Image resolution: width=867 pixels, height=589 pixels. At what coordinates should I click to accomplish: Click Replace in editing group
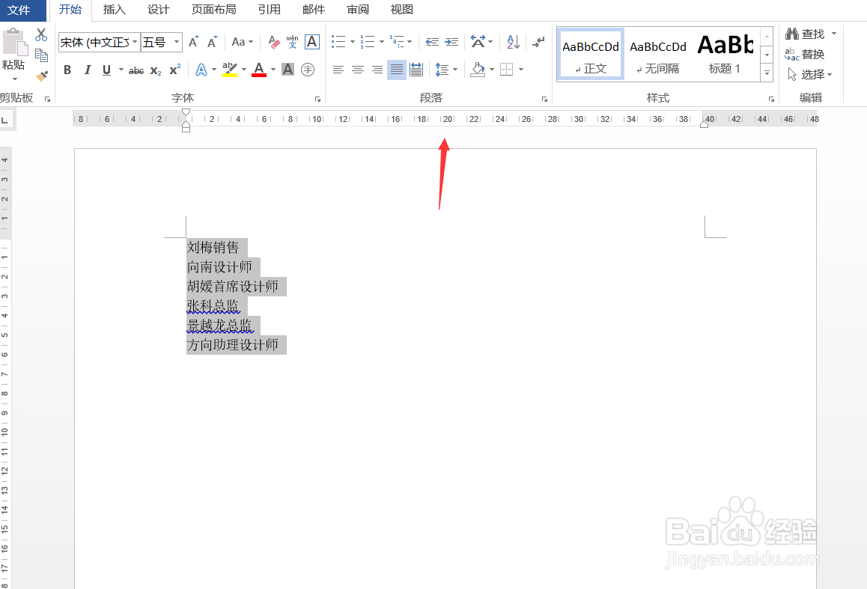coord(805,54)
